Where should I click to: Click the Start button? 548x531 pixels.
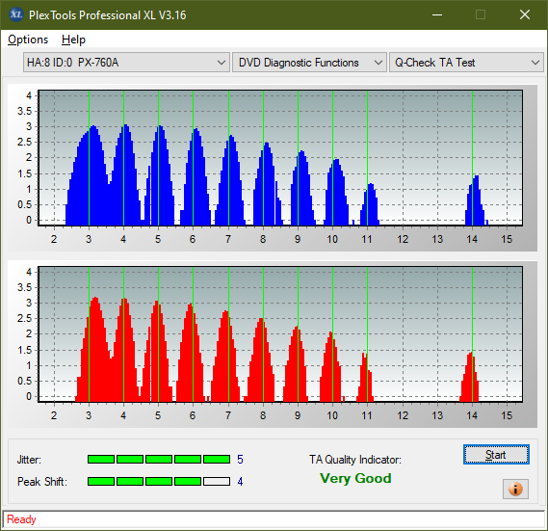coord(496,455)
